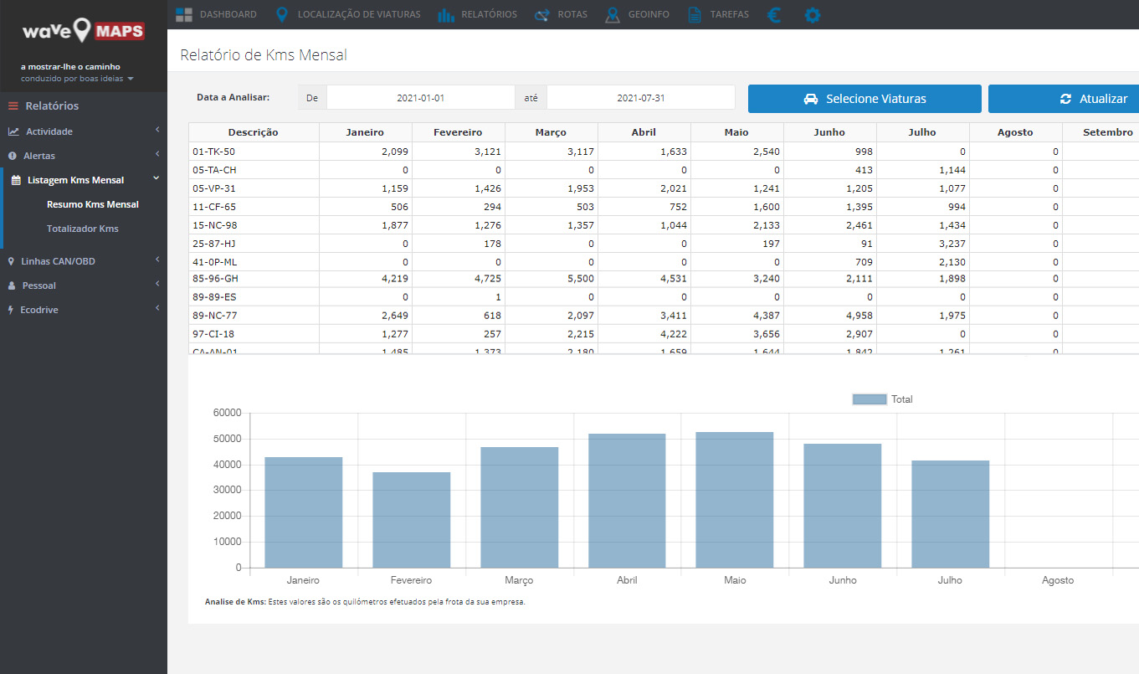Image resolution: width=1139 pixels, height=674 pixels.
Task: Click the Relatórios bar chart icon
Action: pos(446,14)
